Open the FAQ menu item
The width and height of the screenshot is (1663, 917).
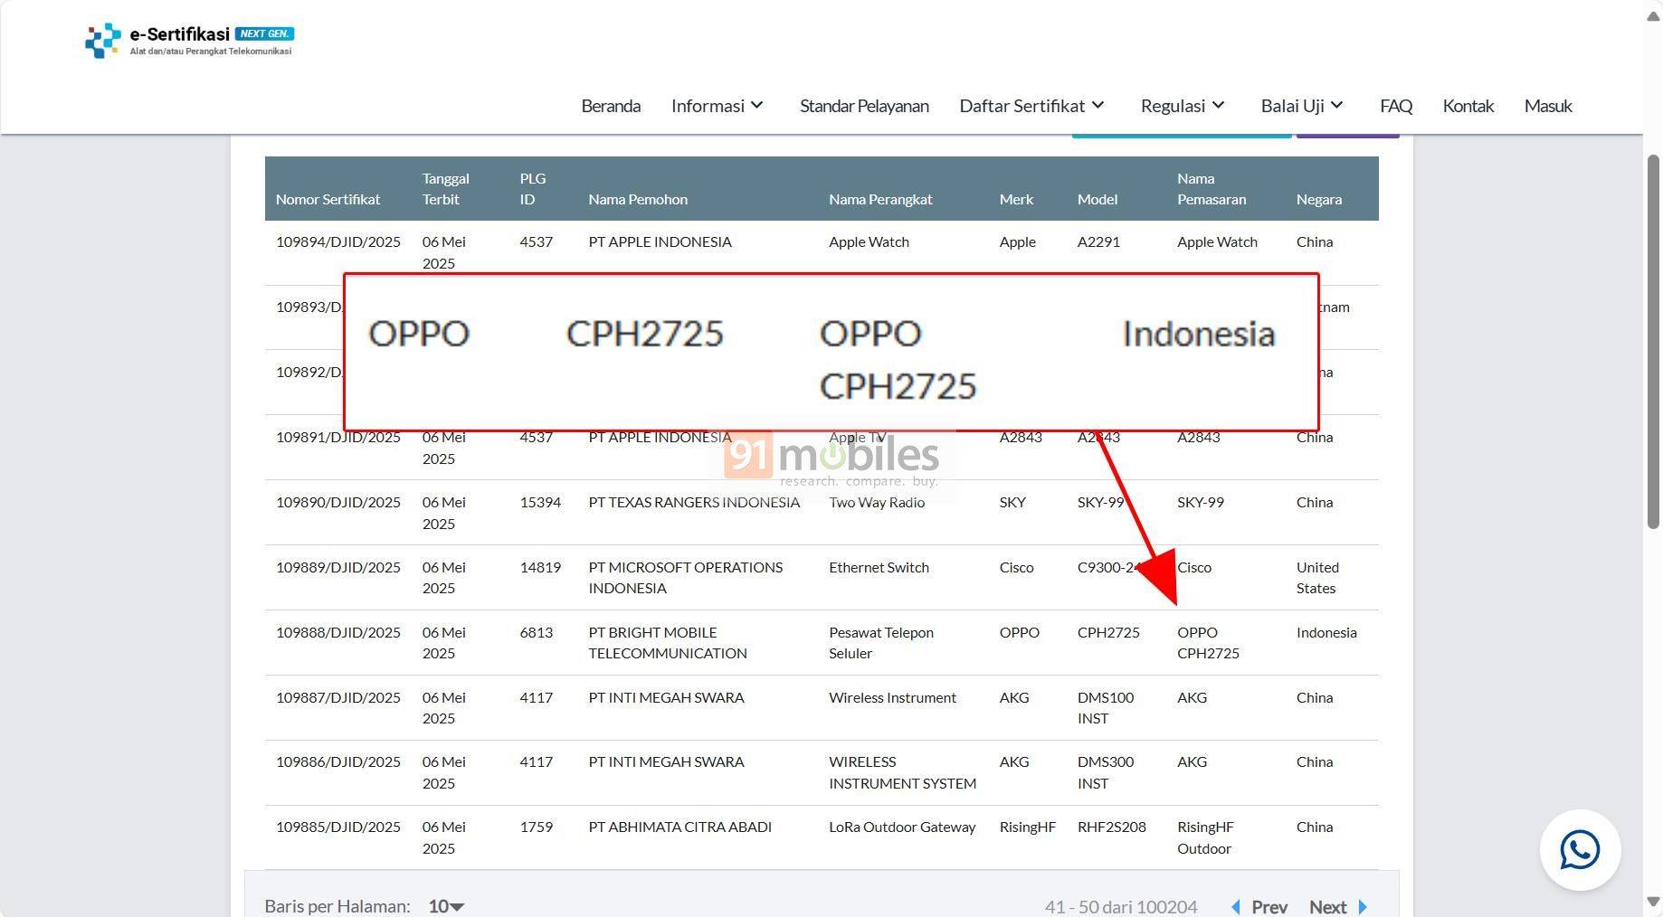tap(1396, 105)
